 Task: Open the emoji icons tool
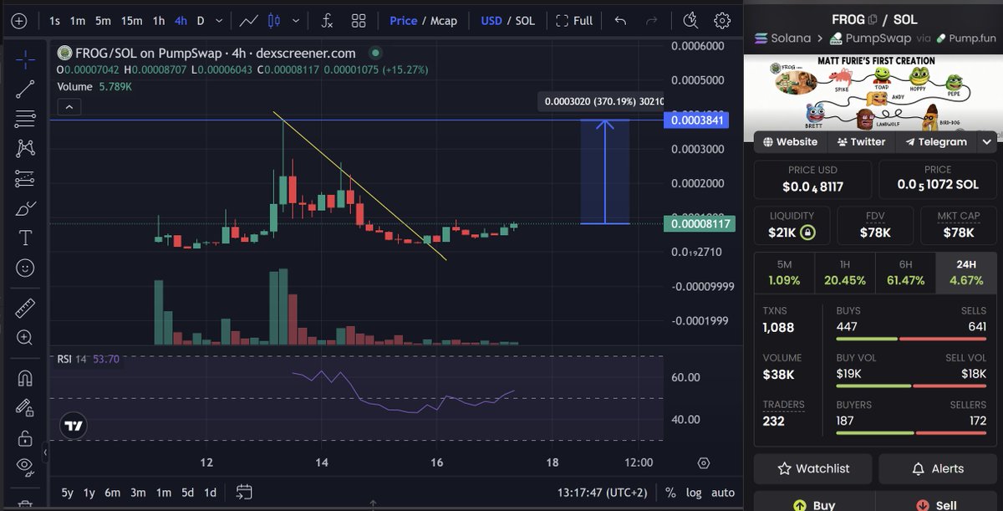tap(25, 268)
